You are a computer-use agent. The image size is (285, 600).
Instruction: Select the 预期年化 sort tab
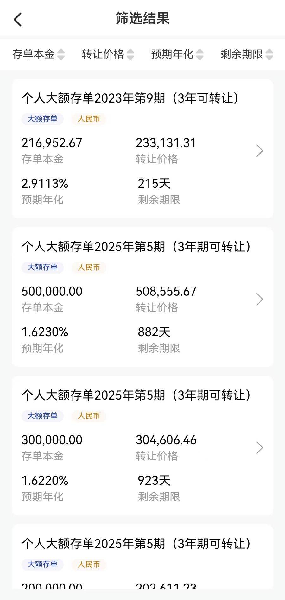(x=177, y=54)
